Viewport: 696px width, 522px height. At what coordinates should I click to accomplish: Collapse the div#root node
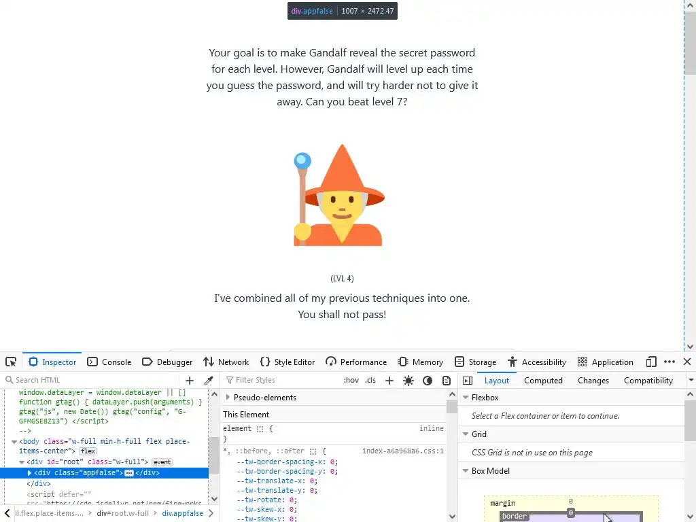(22, 462)
